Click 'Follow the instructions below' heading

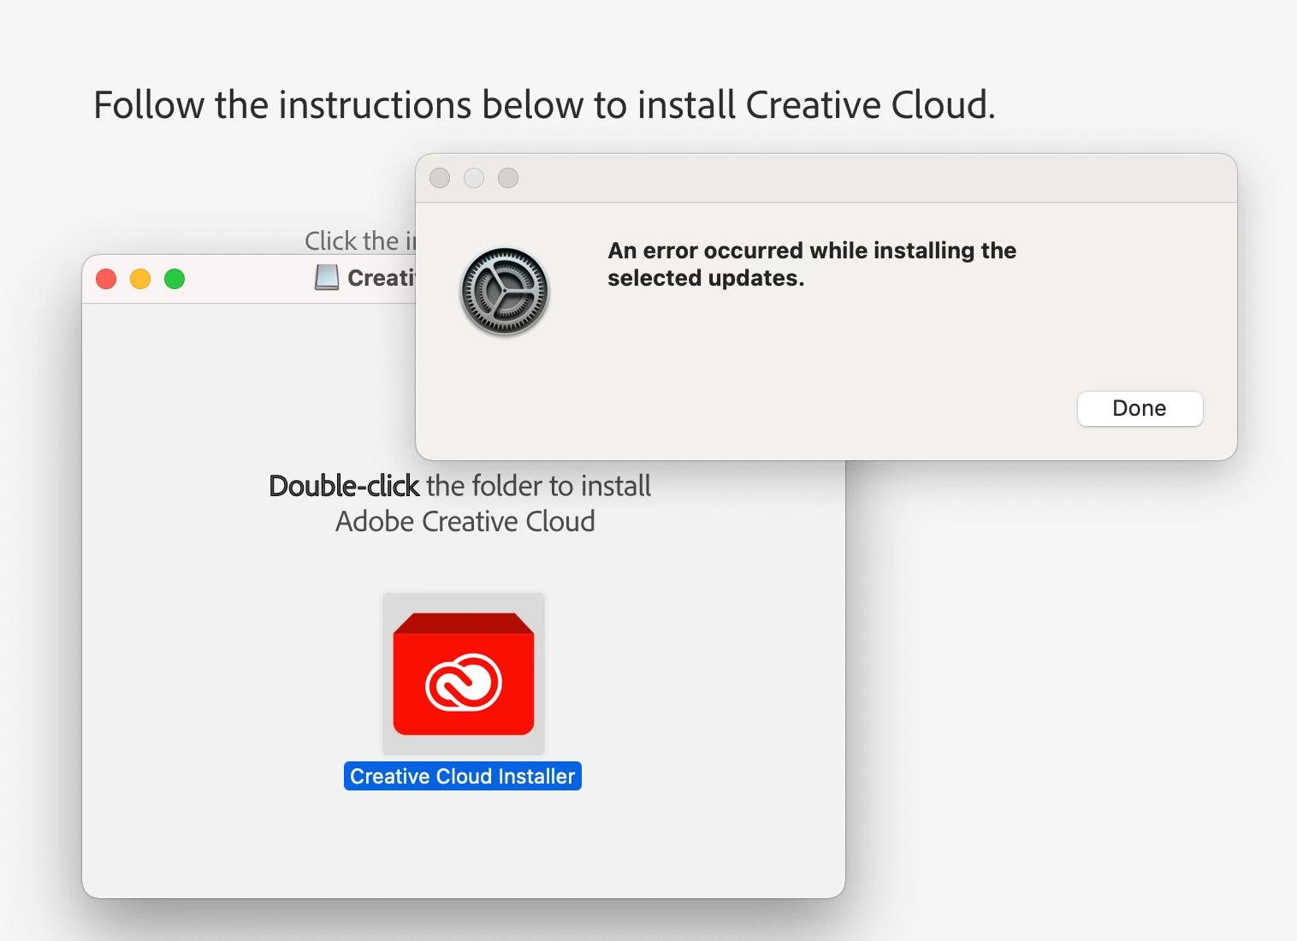coord(544,105)
